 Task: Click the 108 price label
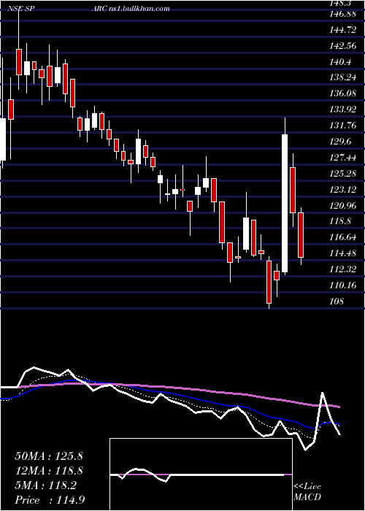coord(337,301)
